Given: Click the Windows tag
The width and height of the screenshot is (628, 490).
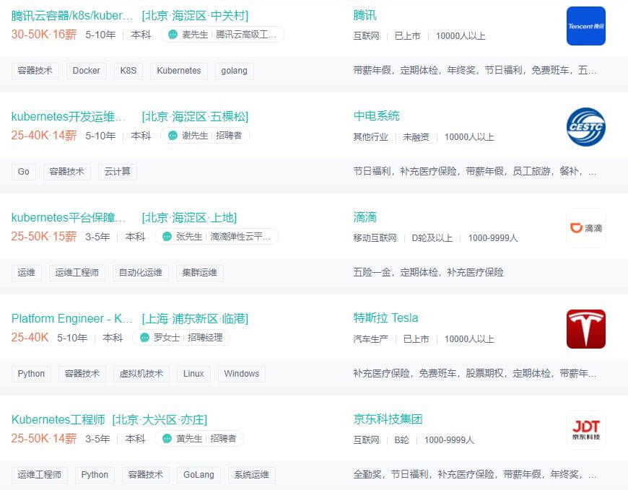Looking at the screenshot, I should (x=242, y=374).
